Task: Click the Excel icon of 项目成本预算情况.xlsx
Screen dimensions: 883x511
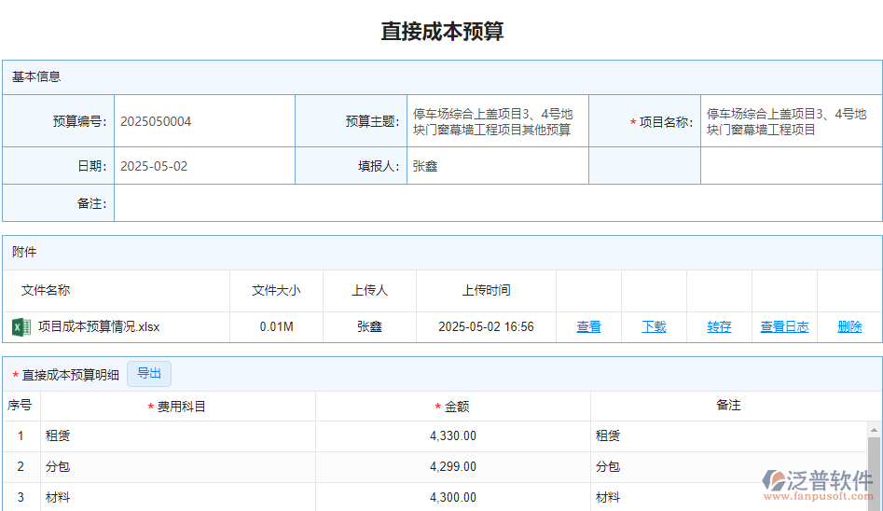Action: tap(21, 327)
